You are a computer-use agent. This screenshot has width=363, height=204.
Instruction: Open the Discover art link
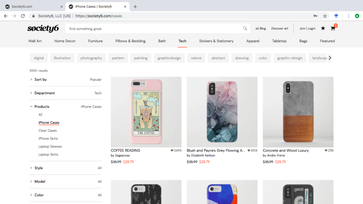tap(280, 28)
